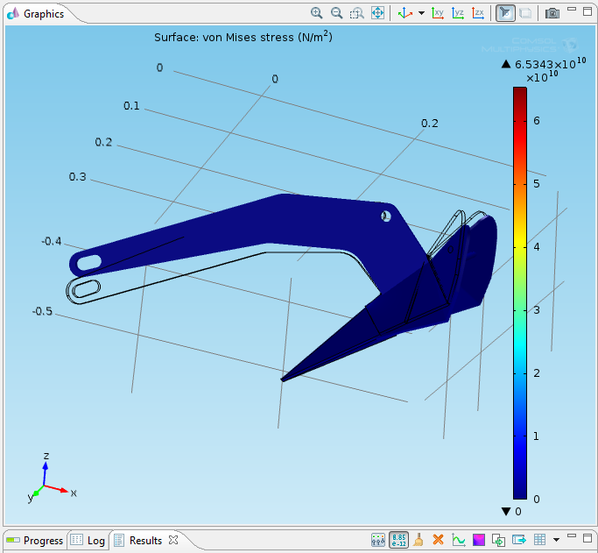Viewport: 598px width, 553px height.
Task: Minimize the Graphics panel
Action: tap(572, 9)
